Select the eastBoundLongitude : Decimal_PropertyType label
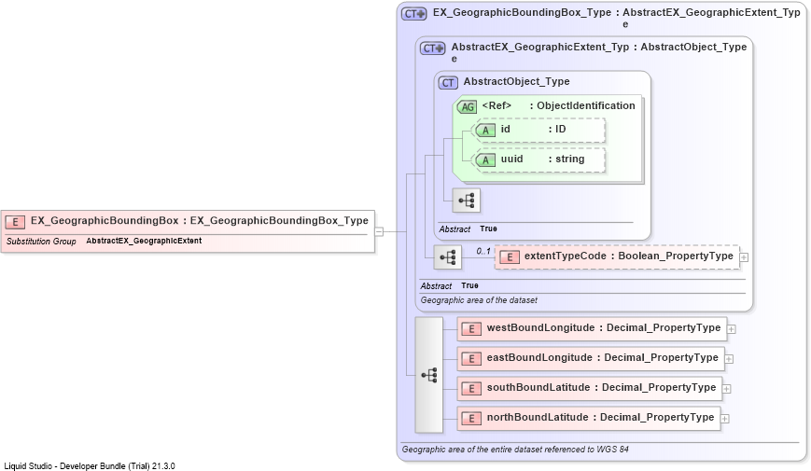The image size is (811, 471). [x=603, y=358]
